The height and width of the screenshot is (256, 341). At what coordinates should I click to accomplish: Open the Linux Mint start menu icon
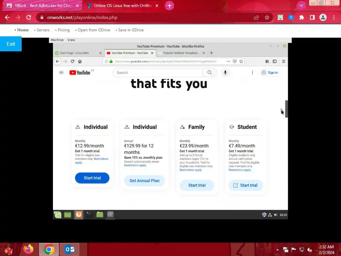click(58, 215)
